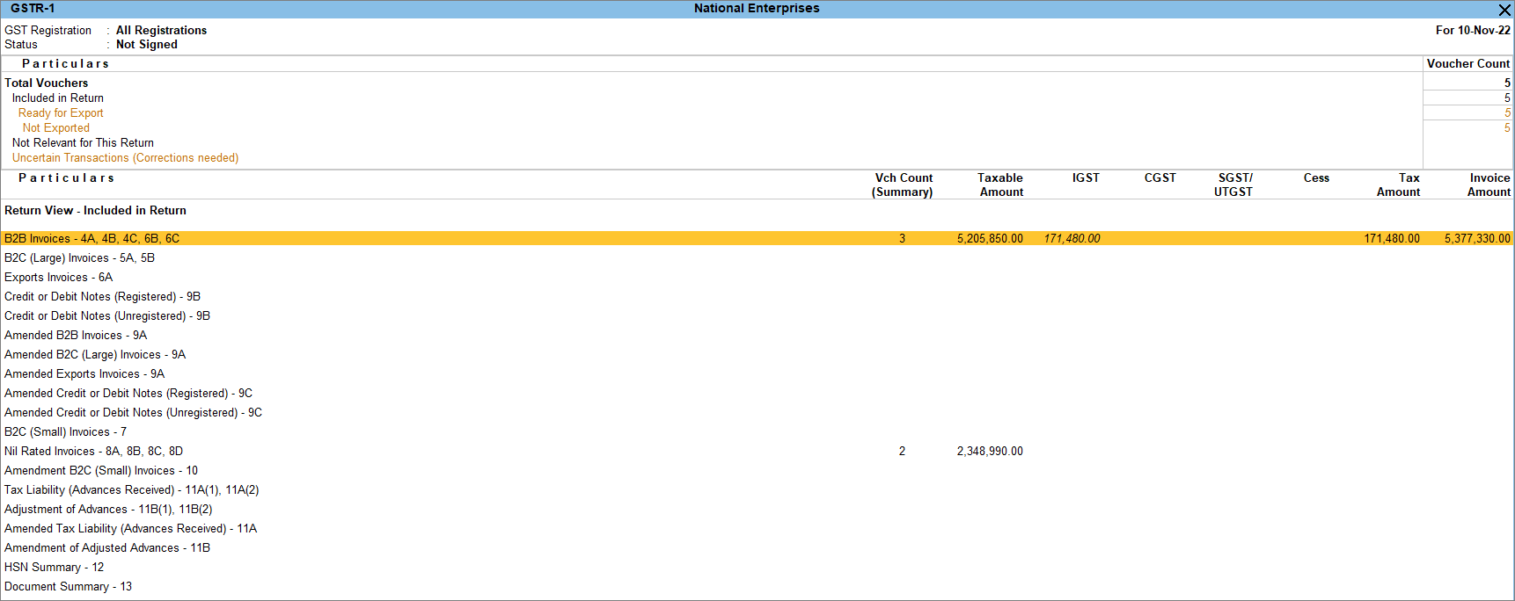The height and width of the screenshot is (601, 1515).
Task: Select Amended Credit or Debit Notes (Unregistered) - 9C
Action: [133, 412]
